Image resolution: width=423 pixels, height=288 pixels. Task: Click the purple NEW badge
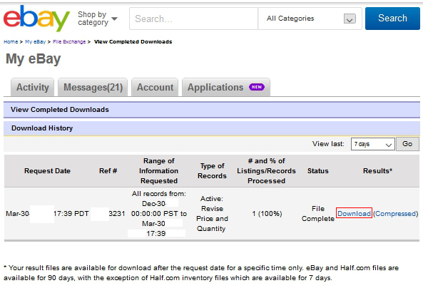257,87
